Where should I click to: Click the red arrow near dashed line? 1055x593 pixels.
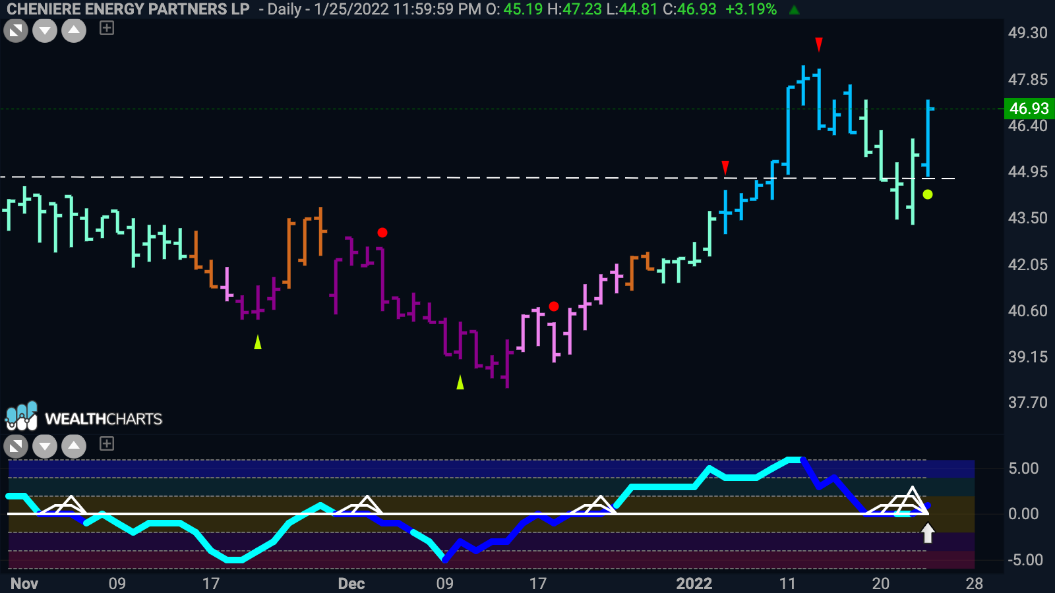pyautogui.click(x=725, y=167)
